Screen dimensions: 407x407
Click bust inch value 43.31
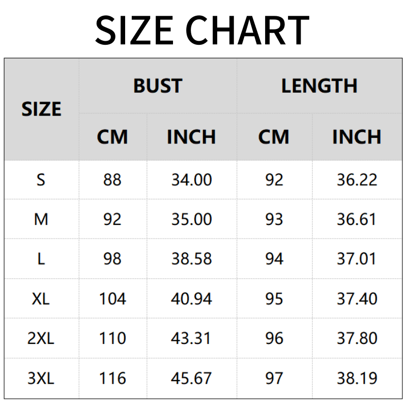(x=191, y=338)
